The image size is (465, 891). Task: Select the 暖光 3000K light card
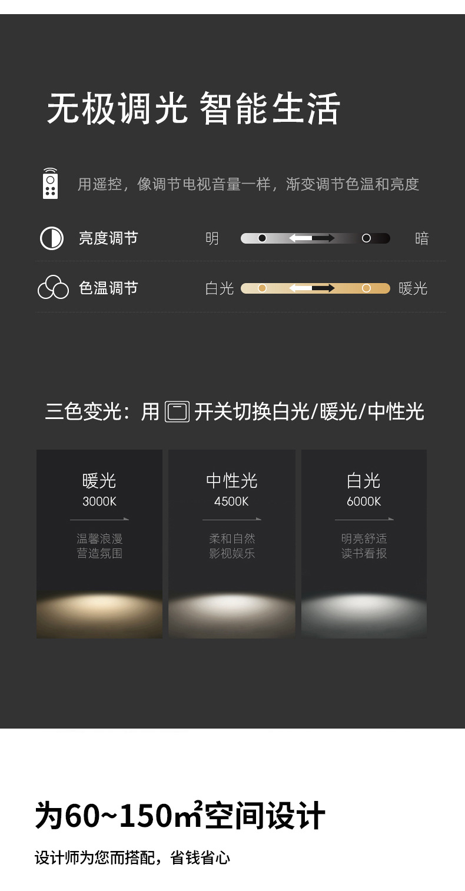pyautogui.click(x=99, y=544)
